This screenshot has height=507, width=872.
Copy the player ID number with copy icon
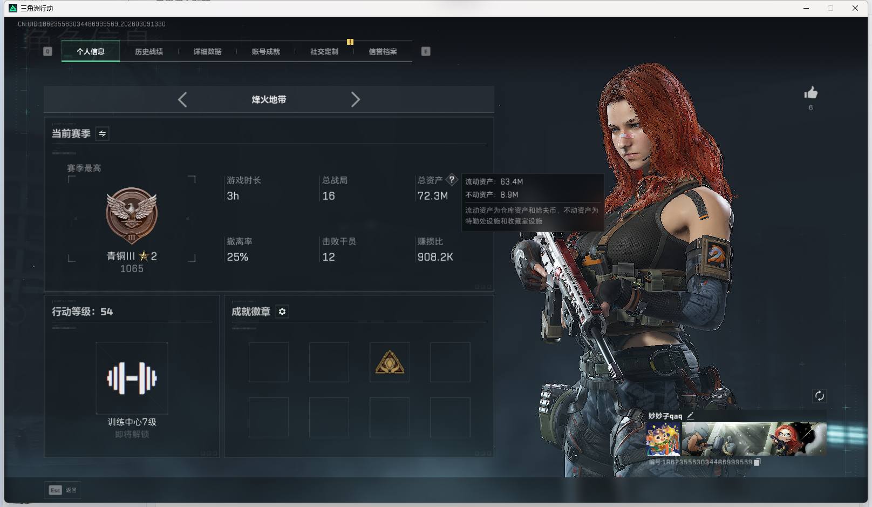point(757,462)
